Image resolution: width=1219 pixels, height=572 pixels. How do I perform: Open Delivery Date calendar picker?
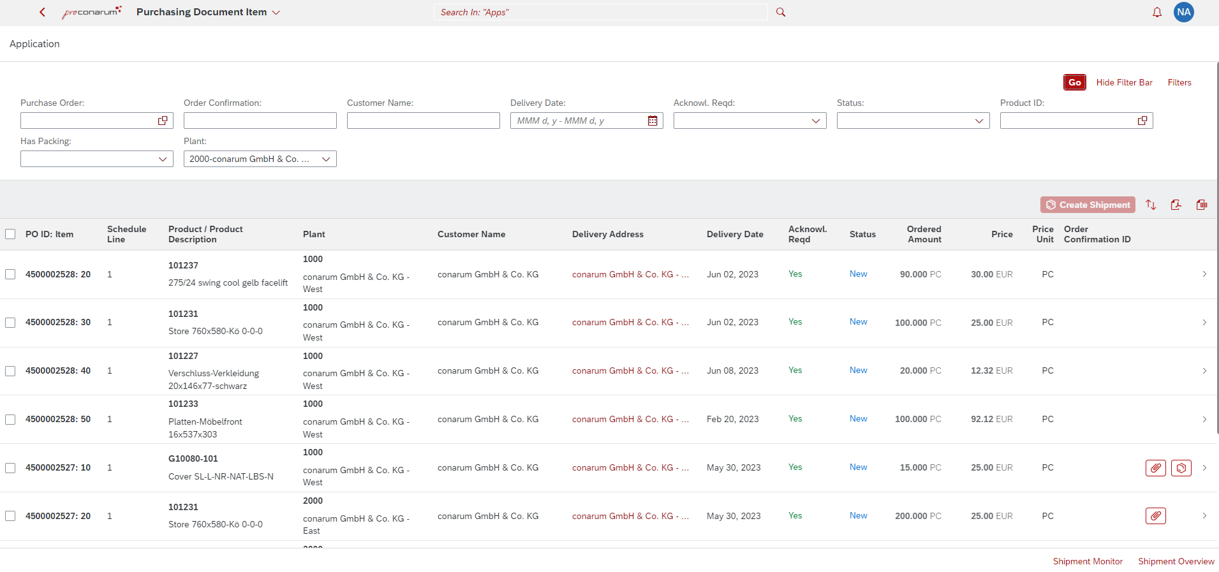click(x=653, y=121)
